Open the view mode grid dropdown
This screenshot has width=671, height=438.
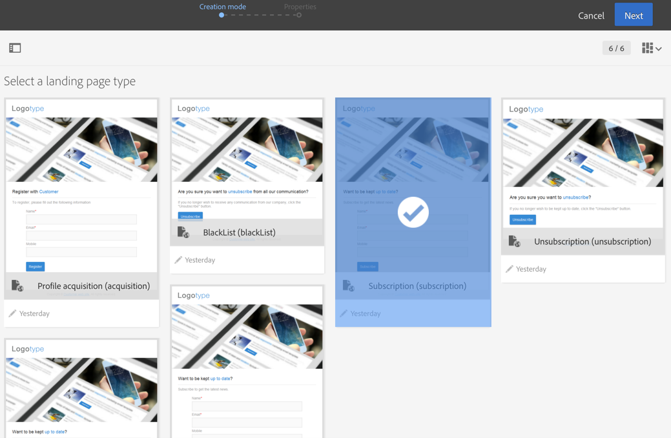point(652,48)
